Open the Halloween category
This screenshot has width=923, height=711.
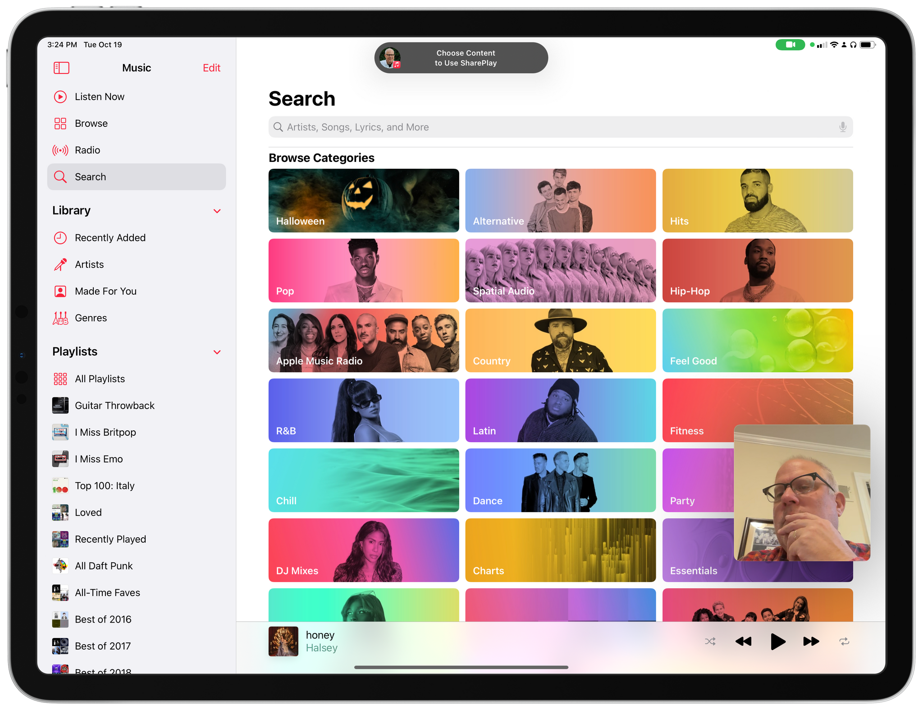coord(364,201)
